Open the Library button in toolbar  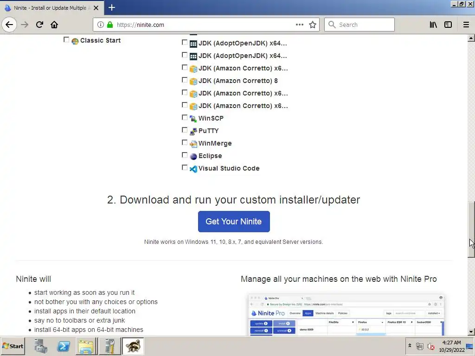click(x=433, y=25)
